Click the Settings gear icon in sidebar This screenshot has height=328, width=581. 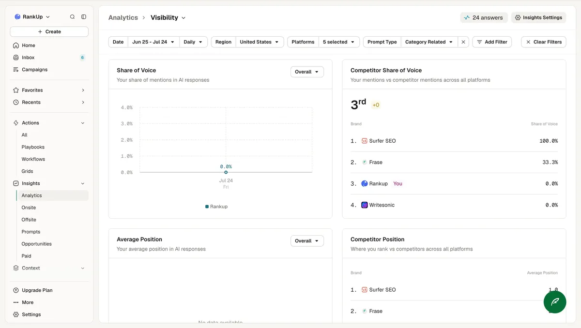point(16,314)
